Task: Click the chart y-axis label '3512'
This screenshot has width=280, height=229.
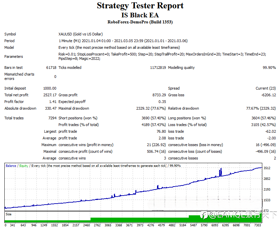Action: (267, 168)
